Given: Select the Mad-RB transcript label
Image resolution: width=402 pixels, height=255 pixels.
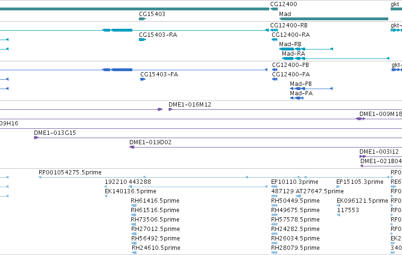Looking at the screenshot, I should (290, 44).
